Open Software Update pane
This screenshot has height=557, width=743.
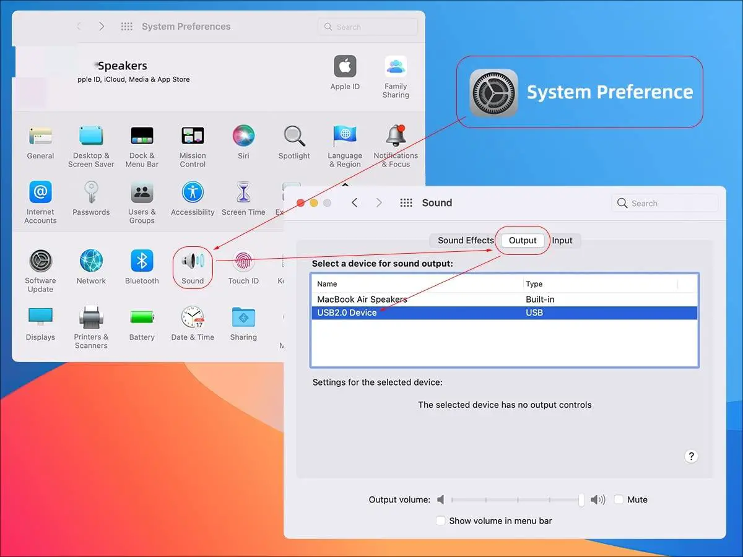tap(40, 262)
